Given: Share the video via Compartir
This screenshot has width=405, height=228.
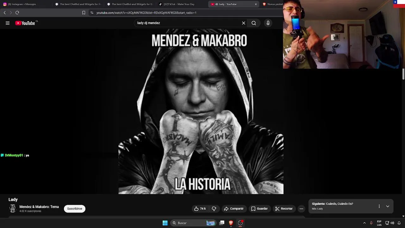Looking at the screenshot, I should (x=234, y=209).
